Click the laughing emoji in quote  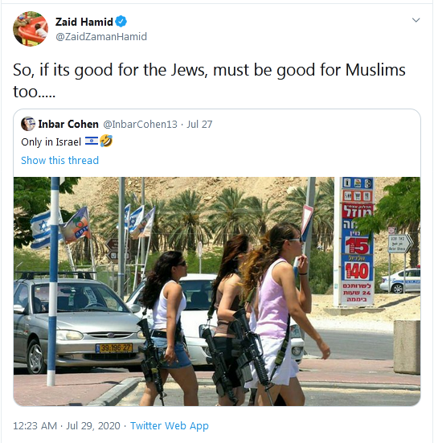(x=106, y=141)
